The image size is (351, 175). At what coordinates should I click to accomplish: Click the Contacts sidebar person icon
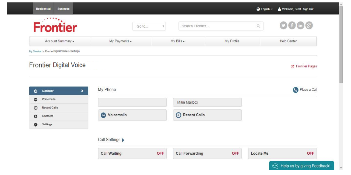coord(36,116)
